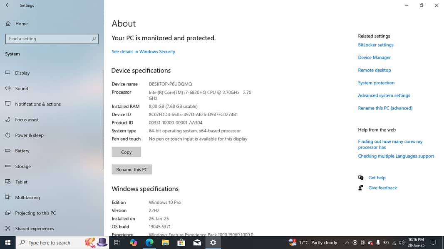Select Power & sleep in sidebar
The image size is (444, 249).
click(29, 135)
